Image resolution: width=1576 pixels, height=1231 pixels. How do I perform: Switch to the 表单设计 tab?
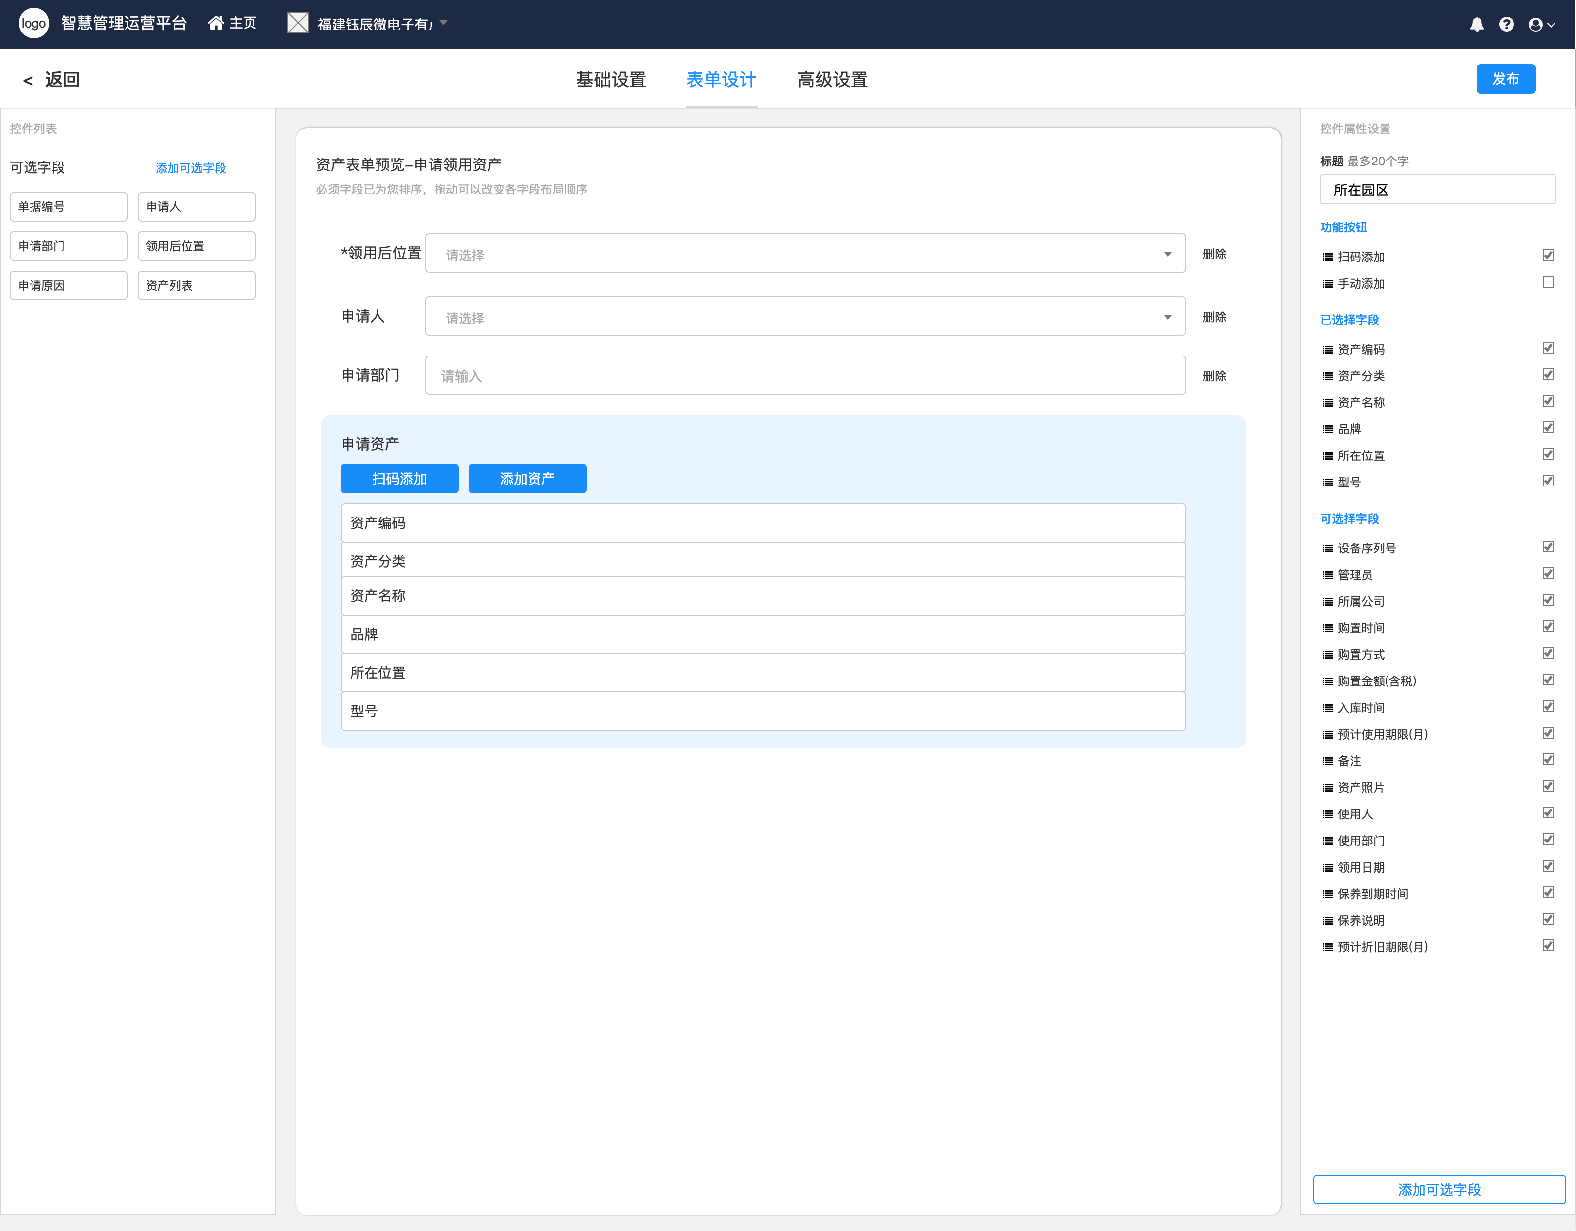pos(721,79)
